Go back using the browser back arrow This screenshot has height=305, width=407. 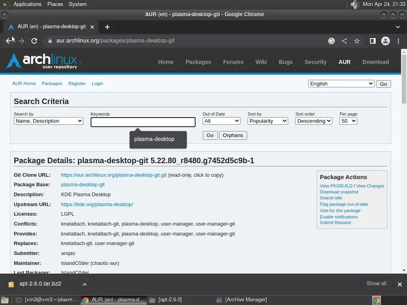click(x=9, y=41)
